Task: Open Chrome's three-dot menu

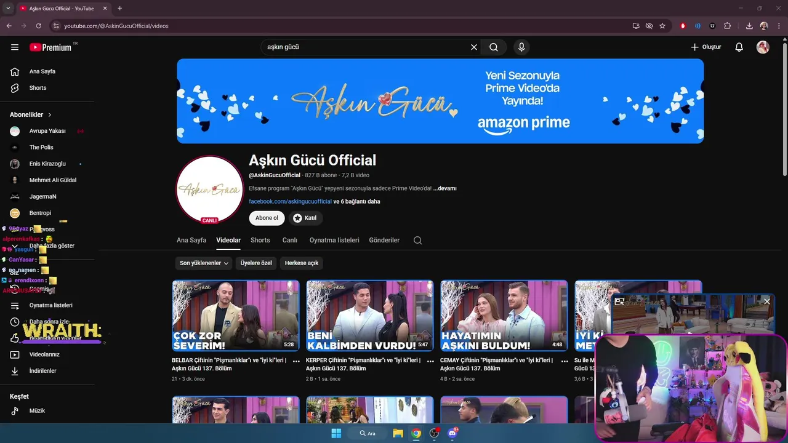Action: (x=779, y=26)
